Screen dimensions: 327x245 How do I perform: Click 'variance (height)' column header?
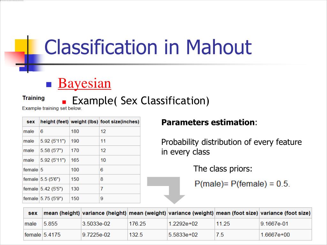click(104, 213)
